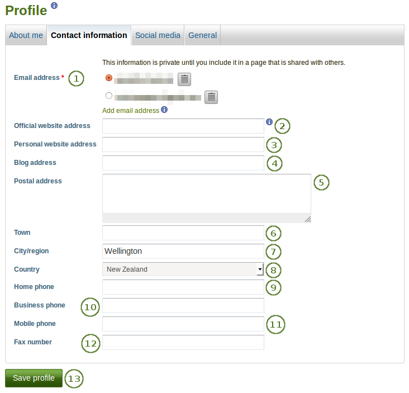
Task: Click help icon beside Add email address
Action: tap(164, 110)
